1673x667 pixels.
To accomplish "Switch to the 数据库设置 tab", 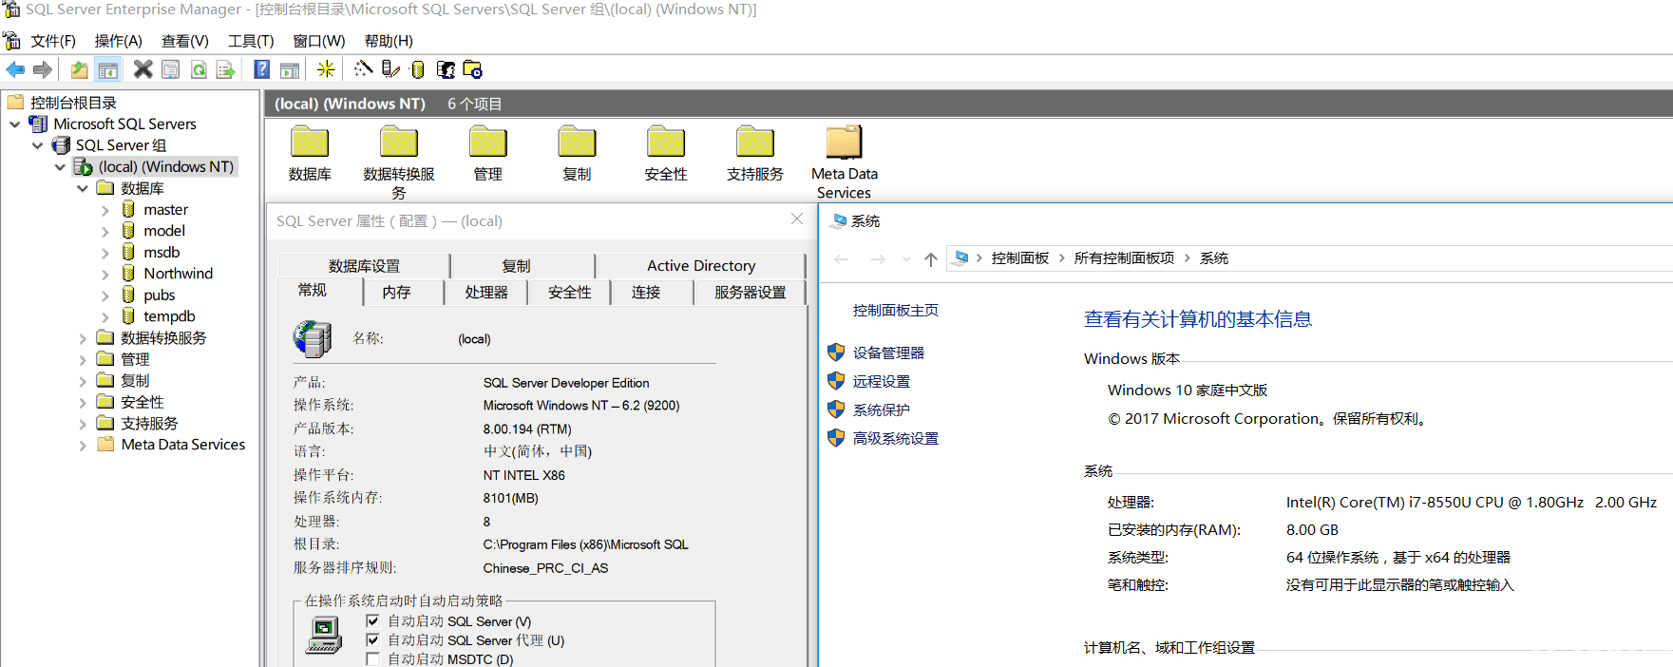I will [364, 266].
